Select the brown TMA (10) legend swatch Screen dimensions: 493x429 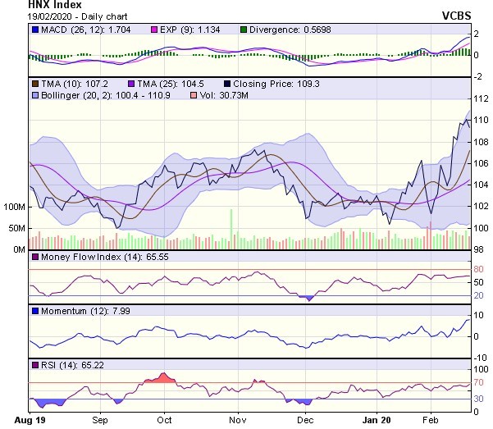pyautogui.click(x=35, y=84)
